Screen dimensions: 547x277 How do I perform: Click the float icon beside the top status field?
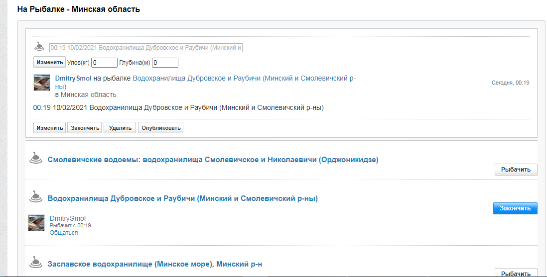coord(39,46)
